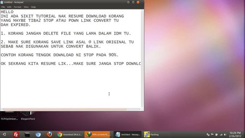The height and width of the screenshot is (138, 245).
Task: Launch FileZilla from the taskbar
Action: click(x=16, y=135)
